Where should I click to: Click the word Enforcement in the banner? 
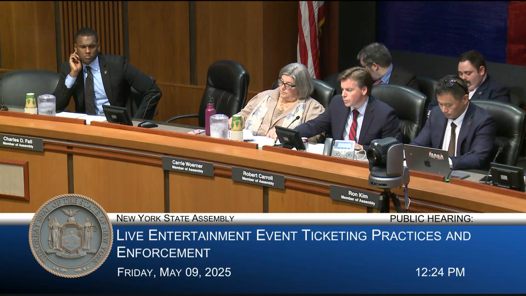(164, 253)
